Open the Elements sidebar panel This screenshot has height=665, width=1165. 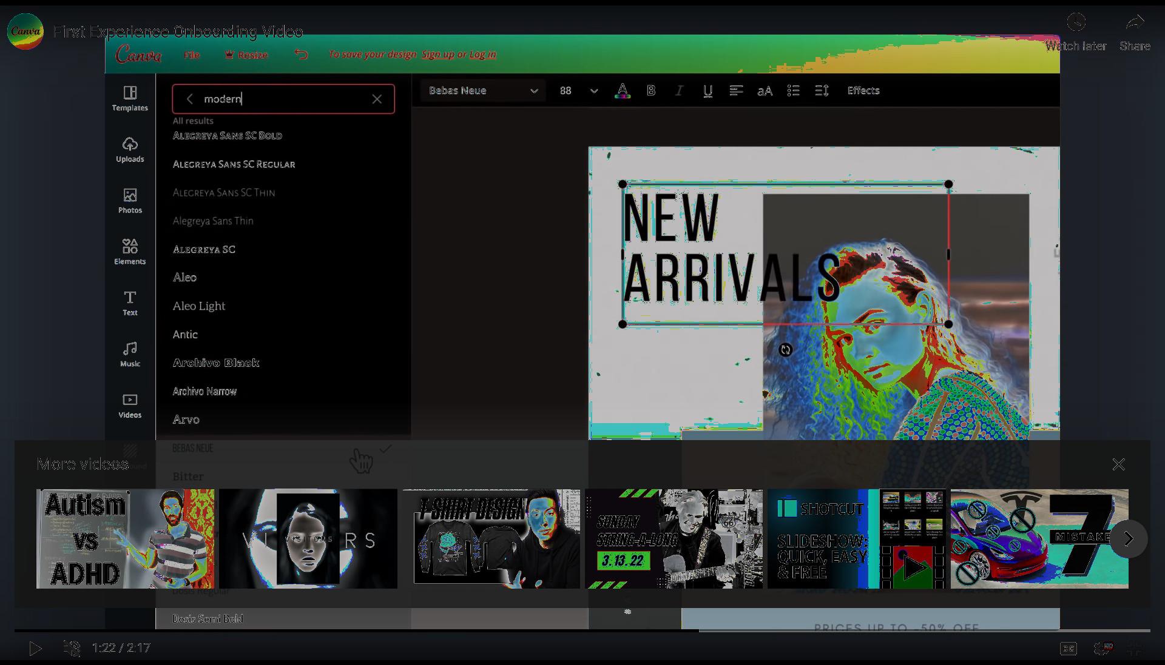click(130, 252)
